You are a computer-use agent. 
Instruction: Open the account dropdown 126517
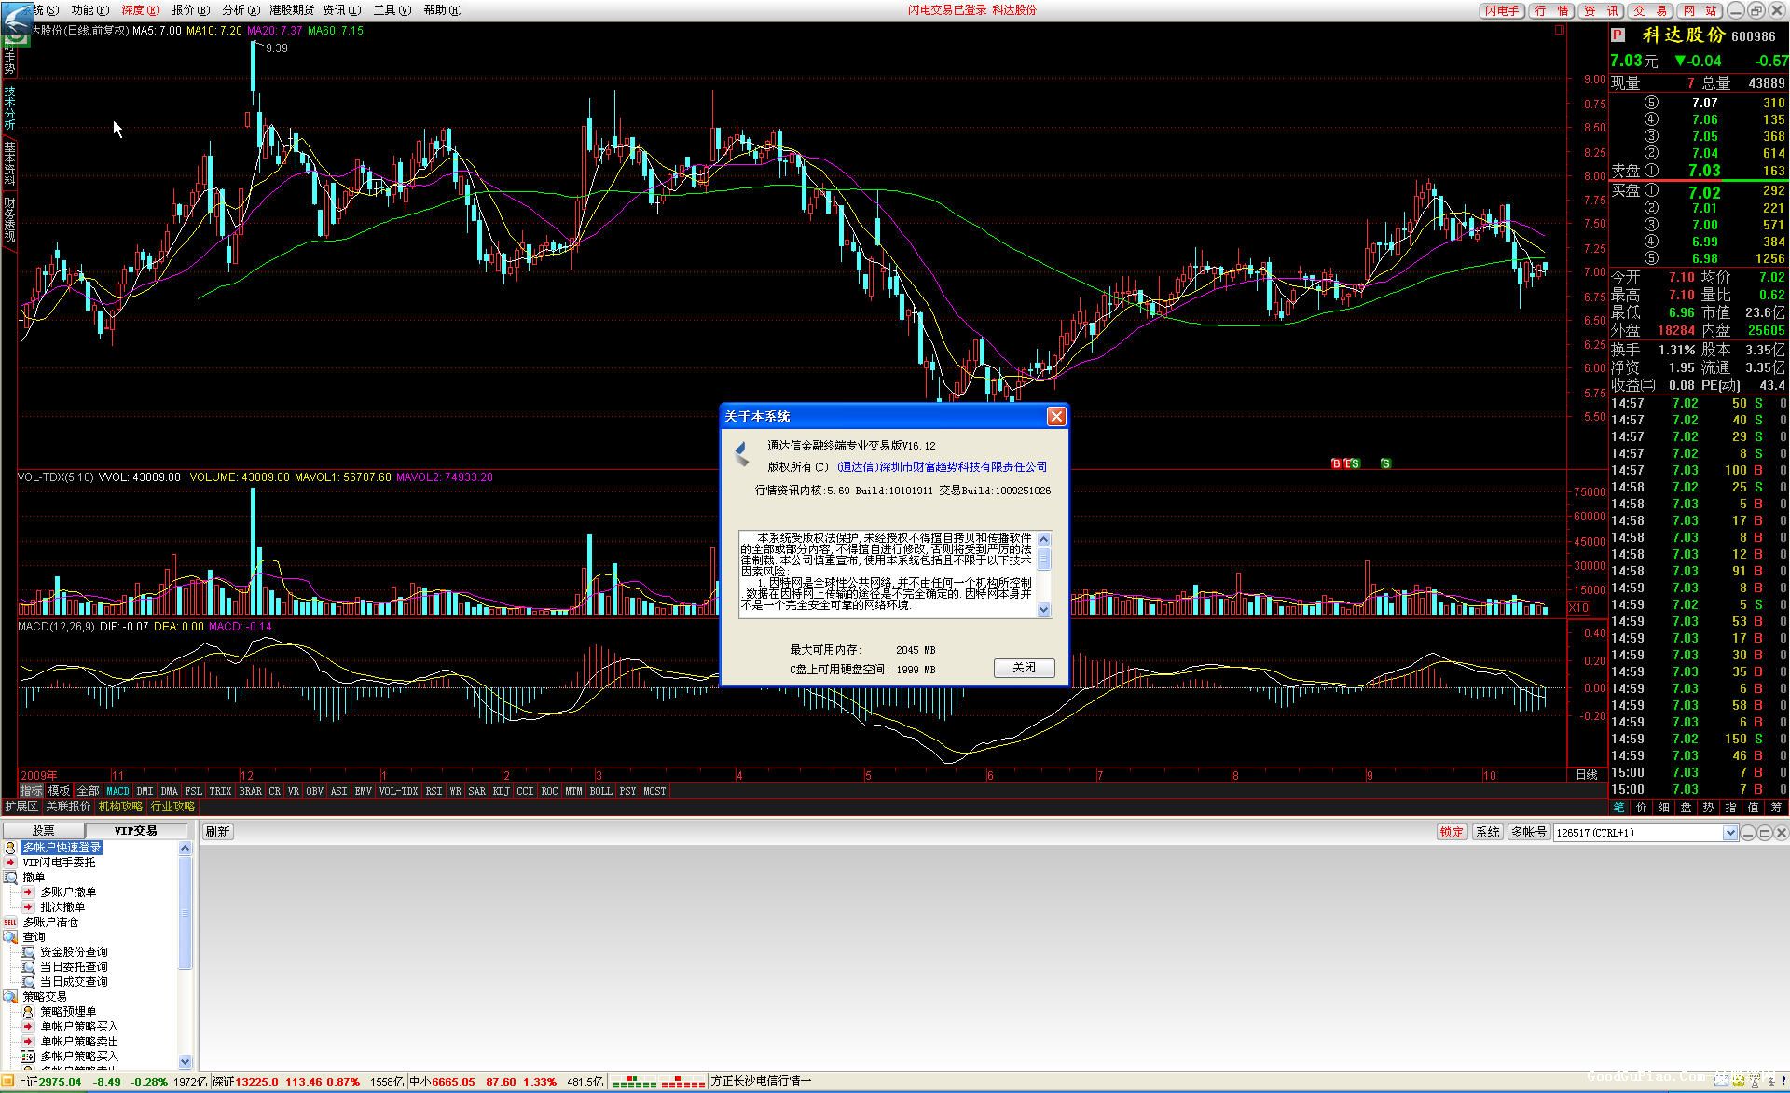coord(1729,833)
